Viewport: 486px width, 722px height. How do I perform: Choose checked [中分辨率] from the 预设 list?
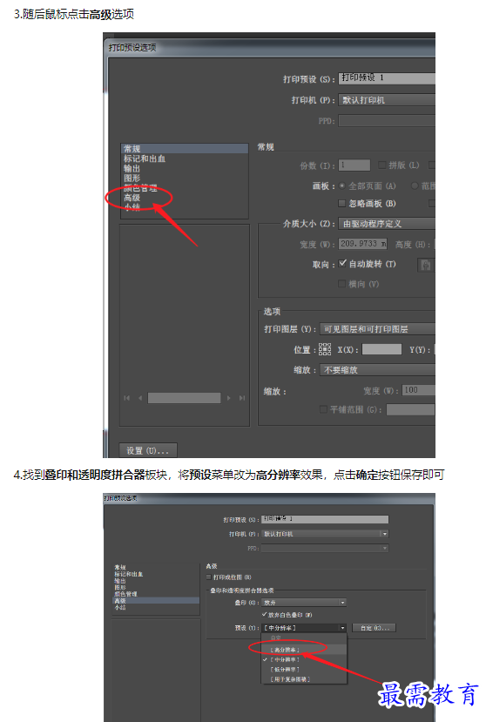coord(304,659)
